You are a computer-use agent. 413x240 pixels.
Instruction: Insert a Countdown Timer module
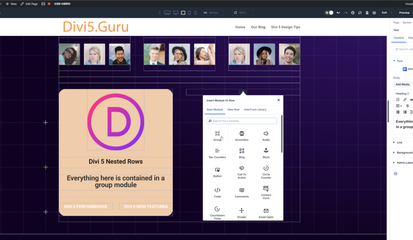(217, 213)
